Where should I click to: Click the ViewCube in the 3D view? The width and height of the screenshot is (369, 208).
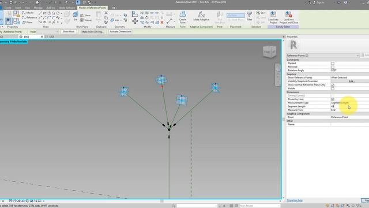(x=269, y=51)
